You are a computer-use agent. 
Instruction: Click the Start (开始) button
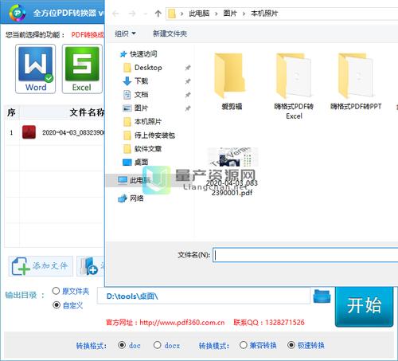364,306
